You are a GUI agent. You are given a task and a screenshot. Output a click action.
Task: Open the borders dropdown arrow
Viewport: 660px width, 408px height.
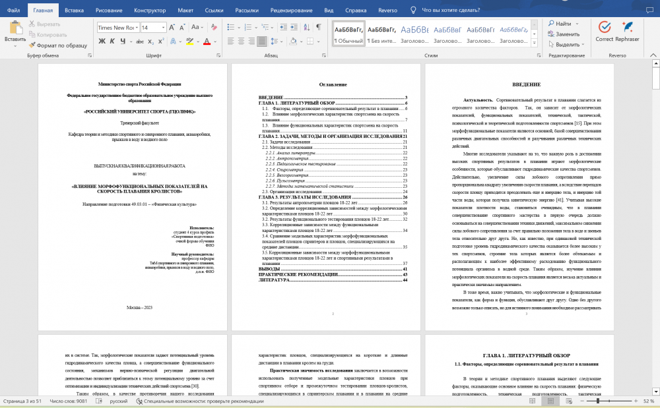pyautogui.click(x=319, y=42)
